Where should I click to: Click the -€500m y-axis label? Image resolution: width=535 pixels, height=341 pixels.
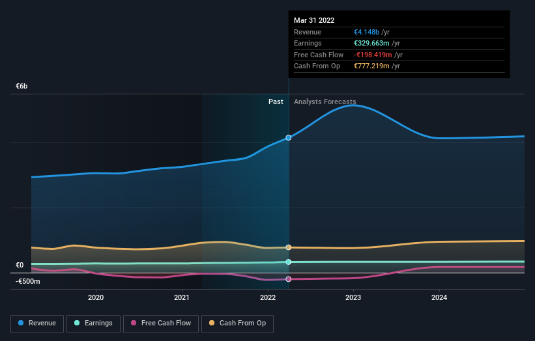pos(27,281)
